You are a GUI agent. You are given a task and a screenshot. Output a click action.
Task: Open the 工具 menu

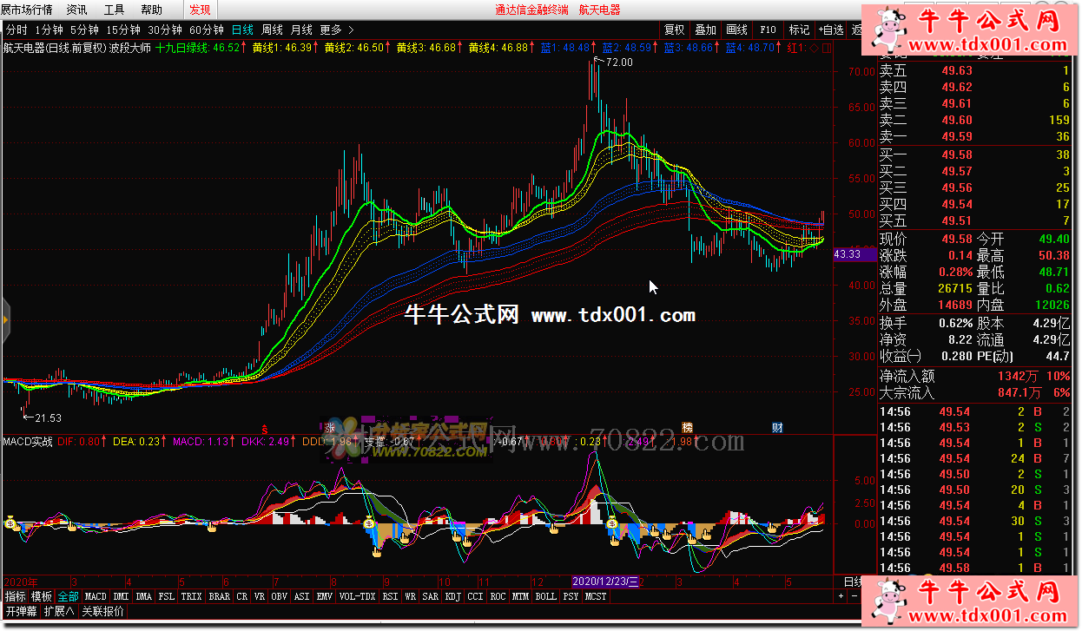[x=114, y=10]
